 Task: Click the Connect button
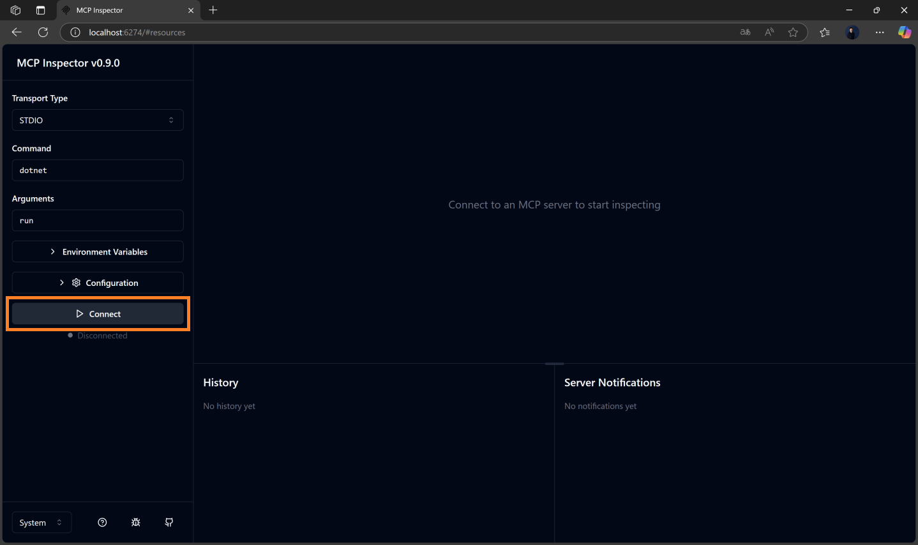(98, 314)
